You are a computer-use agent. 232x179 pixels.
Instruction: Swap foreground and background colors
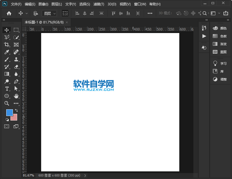[16, 111]
